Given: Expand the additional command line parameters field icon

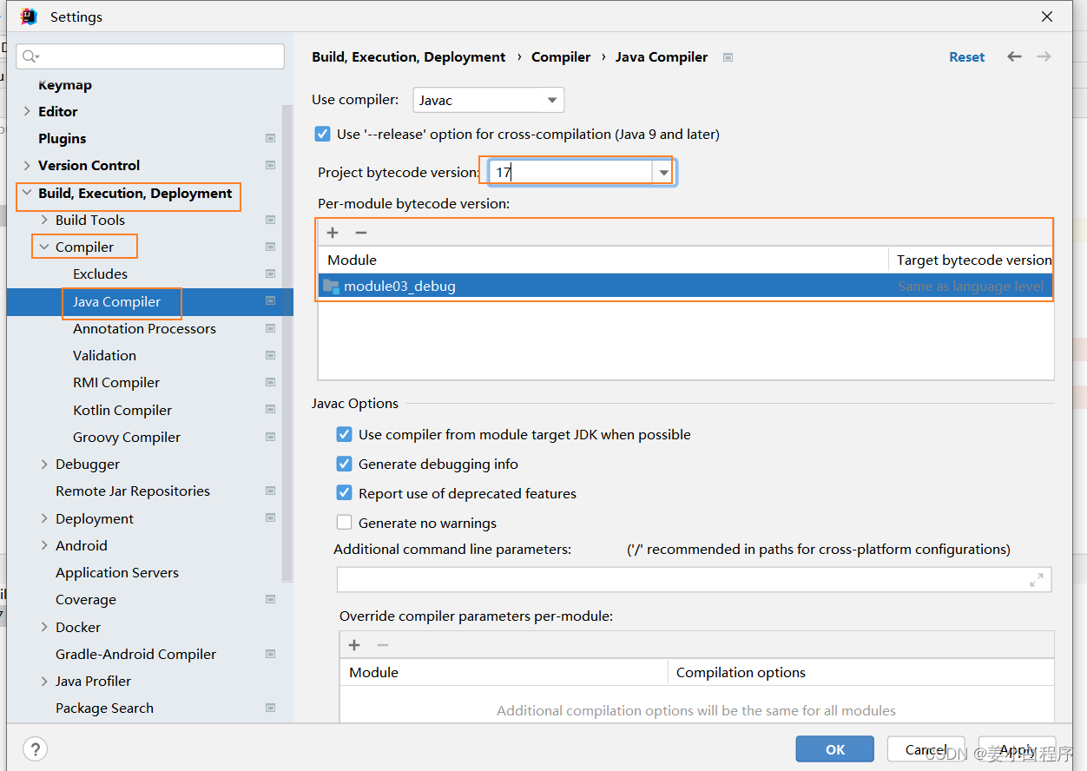Looking at the screenshot, I should click(1037, 580).
